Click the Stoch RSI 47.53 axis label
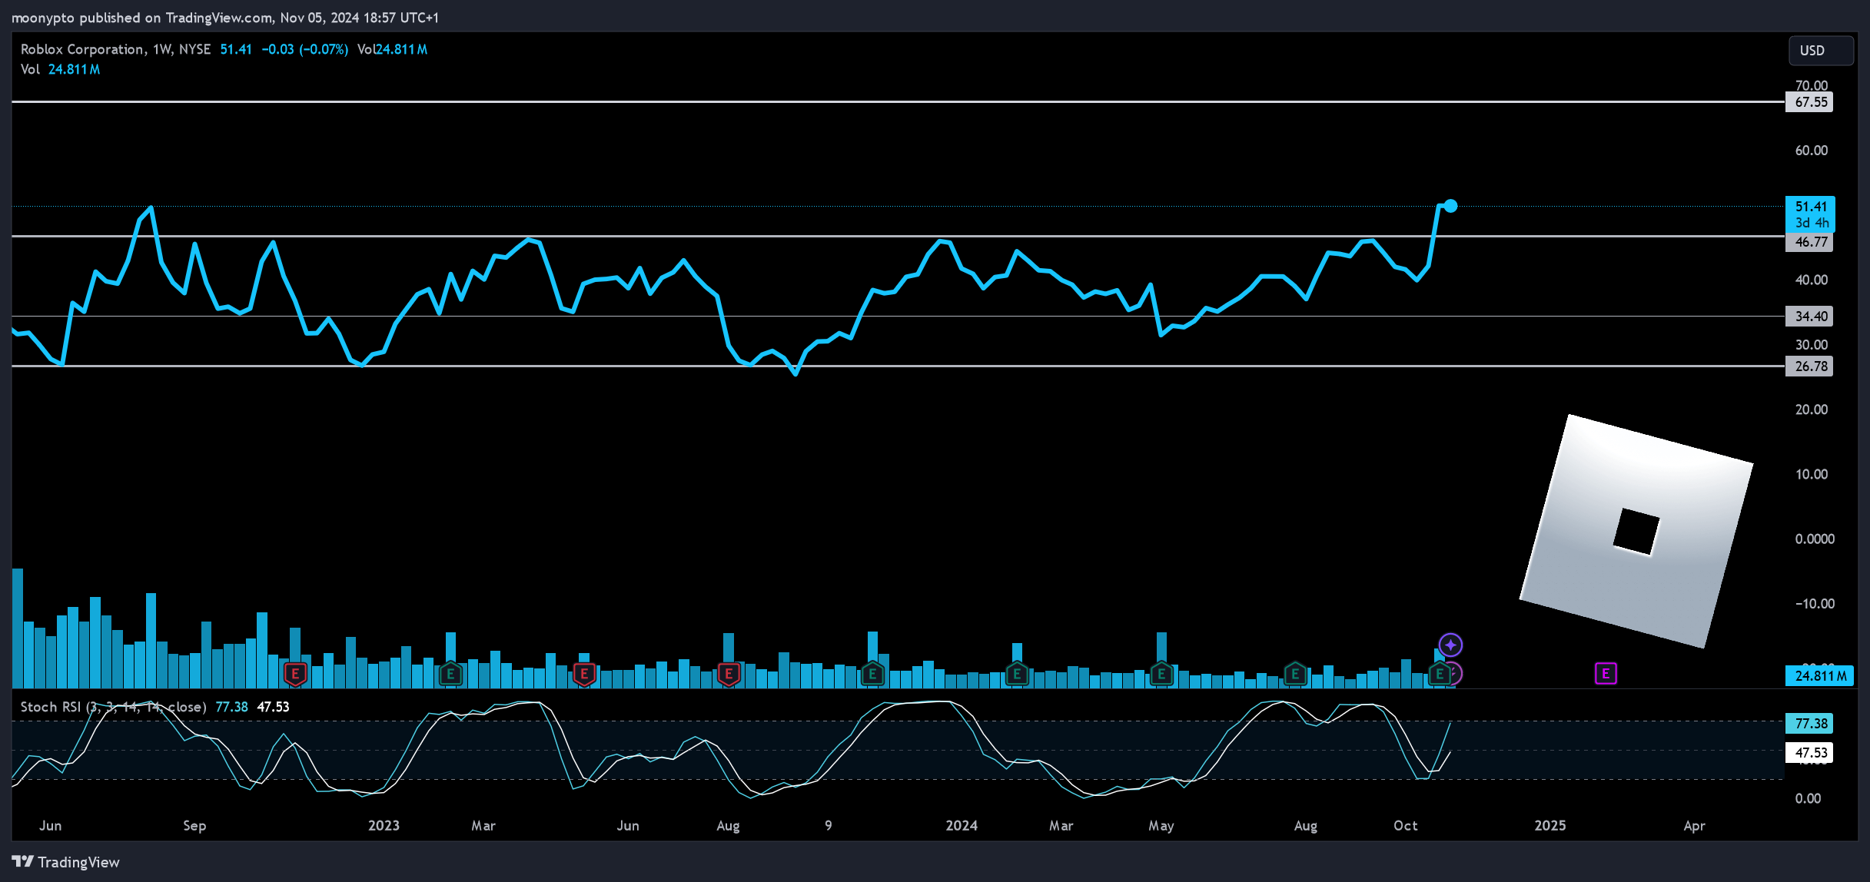This screenshot has width=1870, height=882. click(x=1809, y=753)
